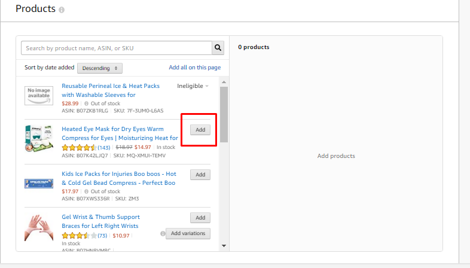This screenshot has width=470, height=268.
Task: Focus the product search field
Action: [117, 48]
